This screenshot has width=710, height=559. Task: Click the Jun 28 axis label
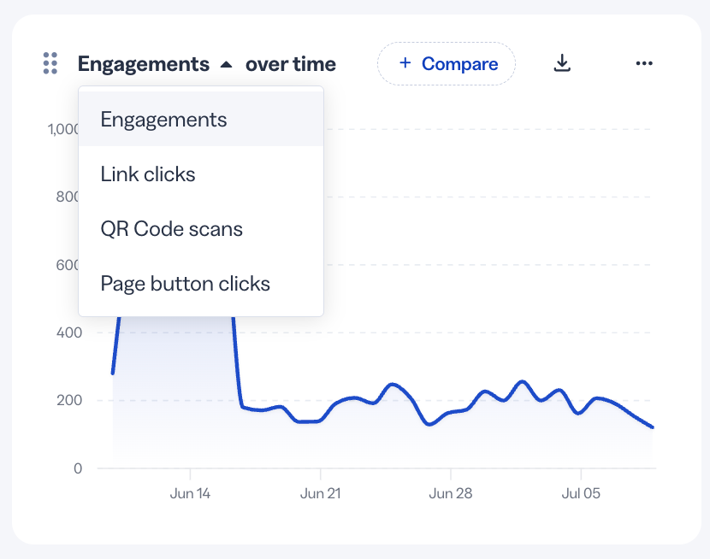[x=451, y=493]
